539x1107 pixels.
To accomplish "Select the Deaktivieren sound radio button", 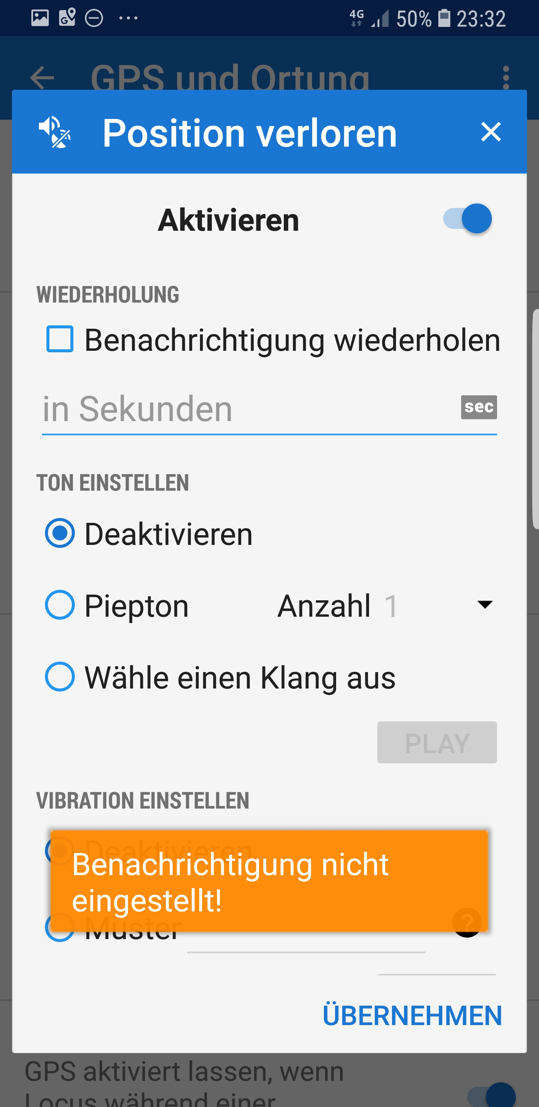I will pos(60,533).
